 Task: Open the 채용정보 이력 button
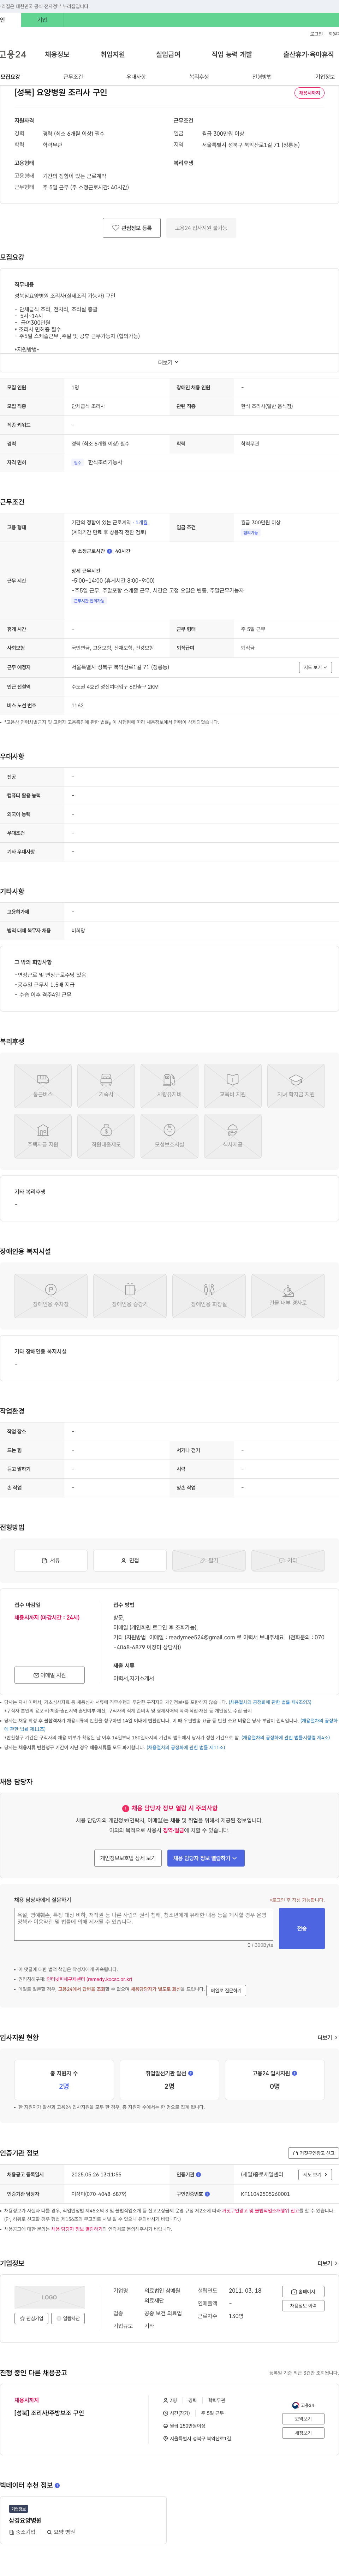click(x=303, y=2306)
